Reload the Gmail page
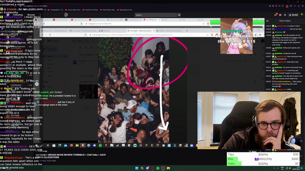 click(x=50, y=35)
